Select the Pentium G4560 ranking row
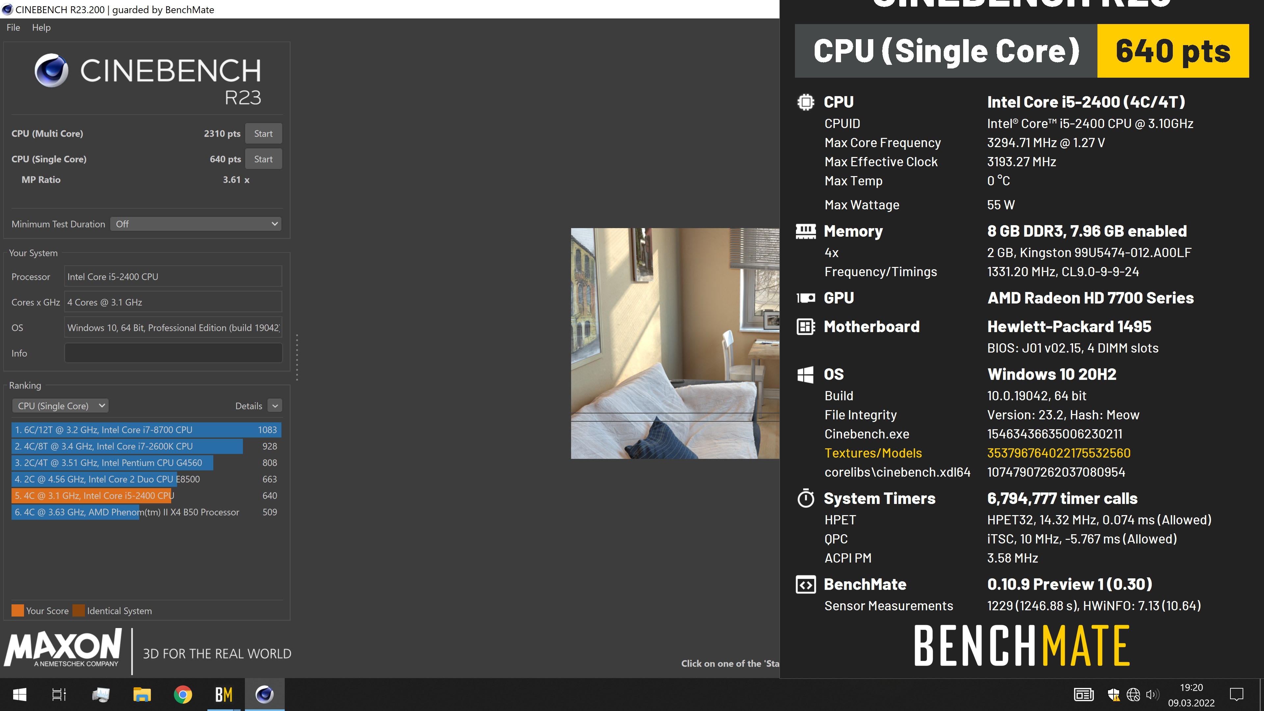 click(x=146, y=462)
